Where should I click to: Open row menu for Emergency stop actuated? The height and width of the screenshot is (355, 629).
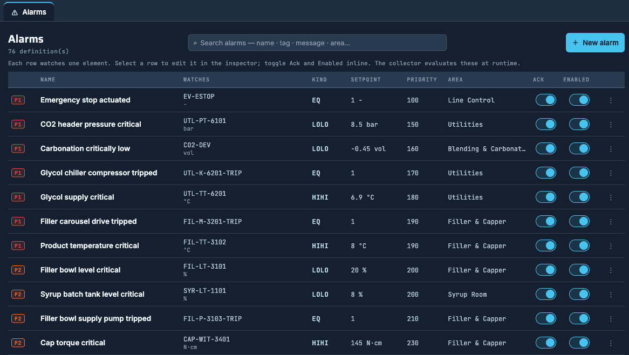click(x=611, y=100)
